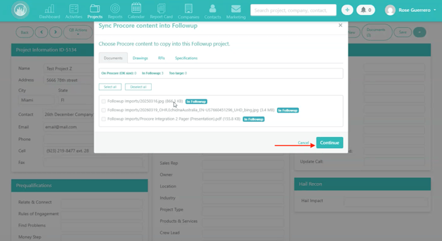Screen dimensions: 442x241
Task: Click the Cancel link
Action: [x=303, y=143]
